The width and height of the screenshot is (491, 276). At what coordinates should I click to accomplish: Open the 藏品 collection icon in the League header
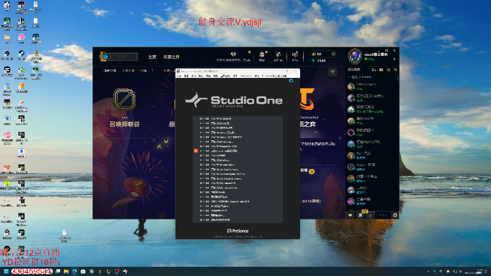[262, 55]
